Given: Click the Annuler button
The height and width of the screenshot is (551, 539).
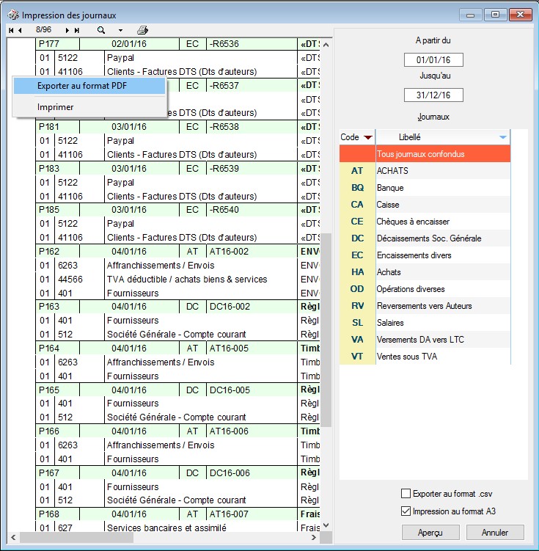Looking at the screenshot, I should point(495,533).
